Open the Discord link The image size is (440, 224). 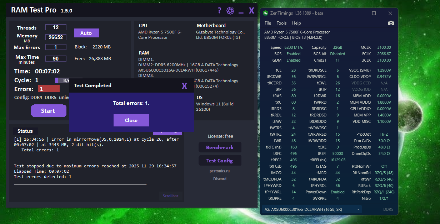[x=220, y=179]
